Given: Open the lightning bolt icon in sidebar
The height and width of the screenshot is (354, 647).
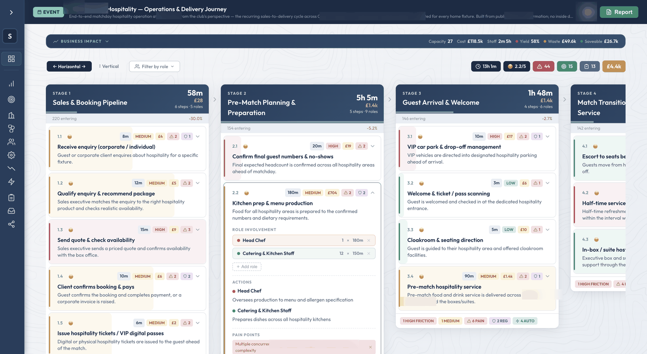Looking at the screenshot, I should [x=11, y=182].
